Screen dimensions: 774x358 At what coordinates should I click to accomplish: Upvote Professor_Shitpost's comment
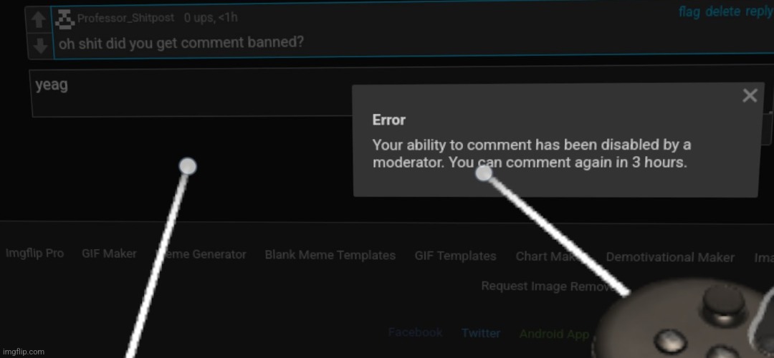pos(39,20)
